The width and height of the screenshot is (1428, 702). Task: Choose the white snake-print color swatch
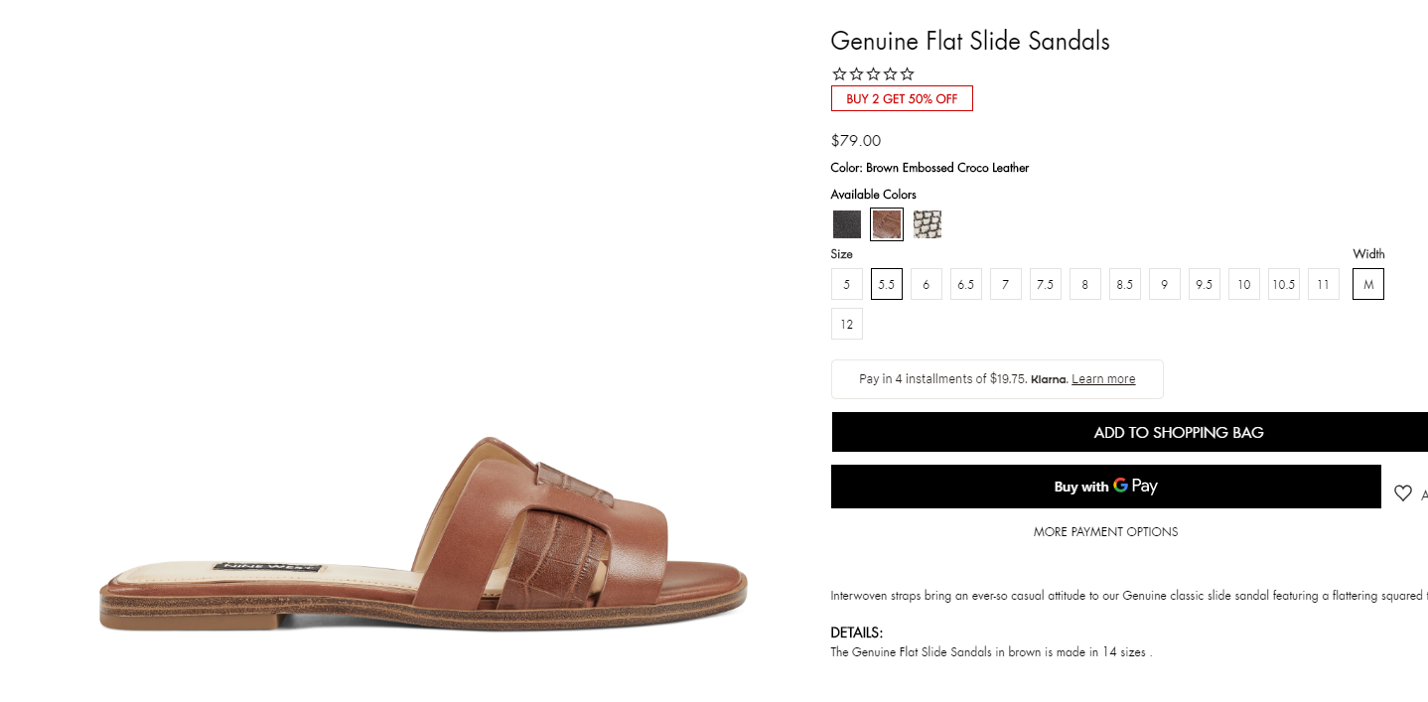928,224
